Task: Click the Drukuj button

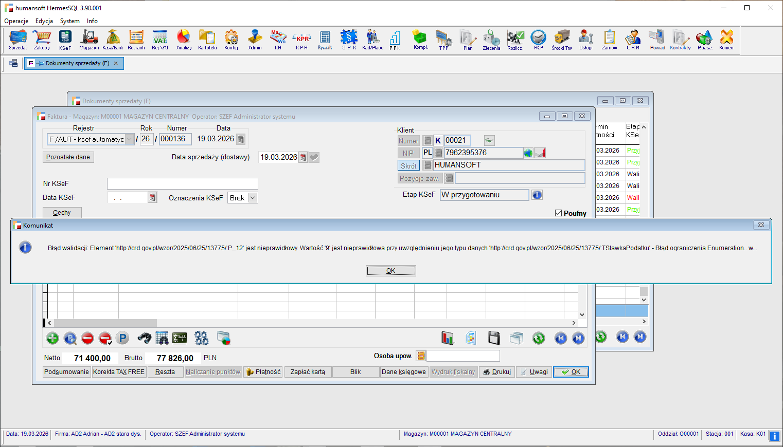Action: pyautogui.click(x=496, y=372)
